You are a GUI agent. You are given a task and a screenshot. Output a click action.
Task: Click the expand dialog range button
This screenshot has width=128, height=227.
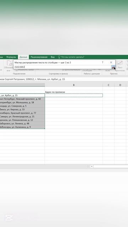113,67
